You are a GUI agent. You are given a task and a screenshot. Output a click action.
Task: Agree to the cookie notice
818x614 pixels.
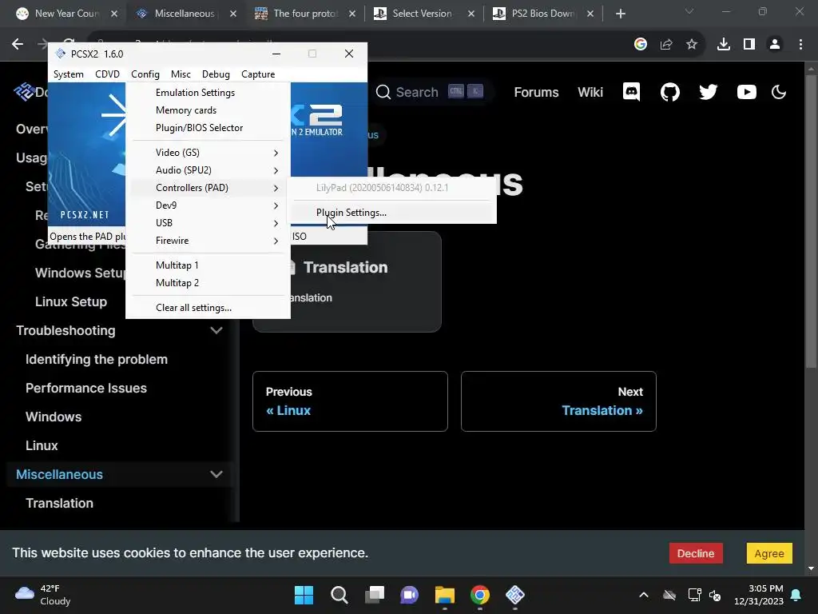pyautogui.click(x=769, y=553)
